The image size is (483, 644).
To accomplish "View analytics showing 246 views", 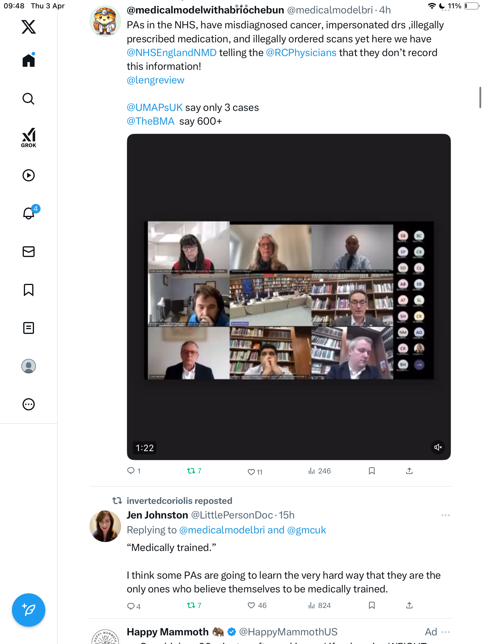I will point(319,471).
